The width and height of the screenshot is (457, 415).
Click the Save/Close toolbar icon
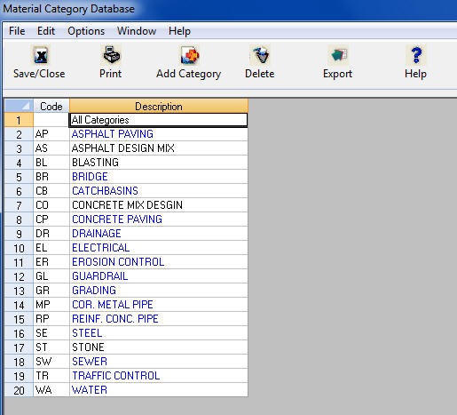(41, 55)
